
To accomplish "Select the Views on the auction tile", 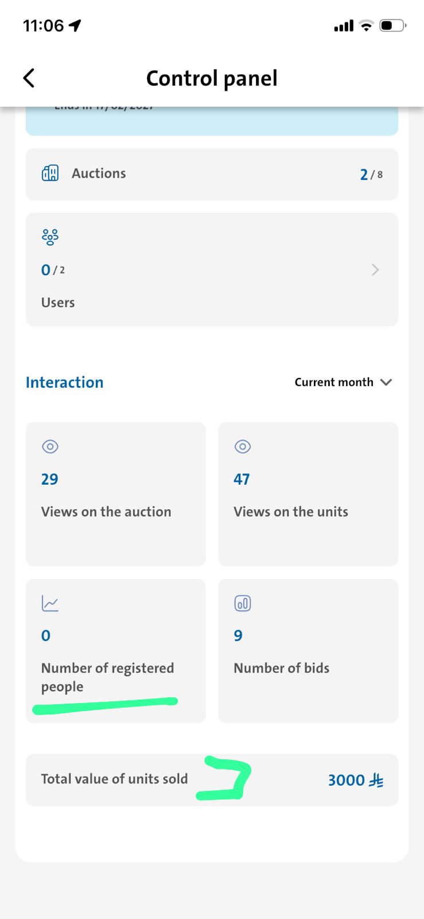I will click(x=115, y=494).
